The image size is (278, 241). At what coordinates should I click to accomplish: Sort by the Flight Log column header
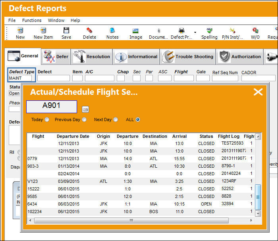(x=228, y=136)
